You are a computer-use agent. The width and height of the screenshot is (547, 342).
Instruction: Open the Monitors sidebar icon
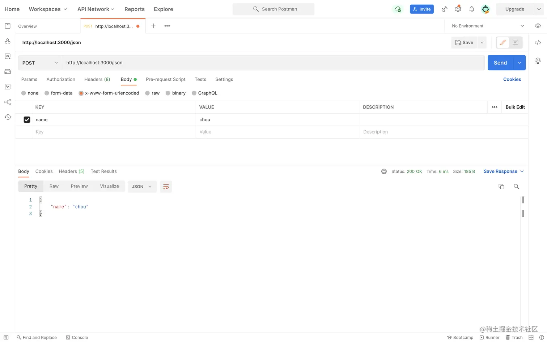[x=8, y=87]
